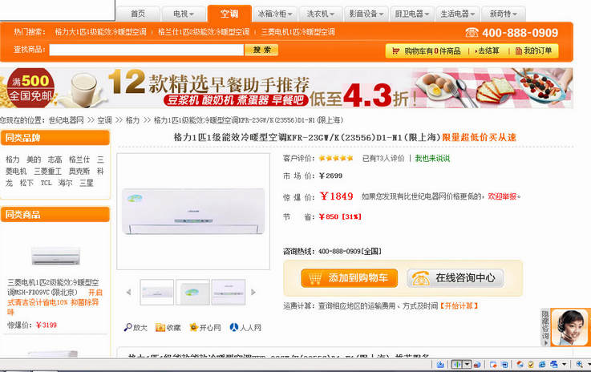Switch to the 首页 tab

[138, 14]
